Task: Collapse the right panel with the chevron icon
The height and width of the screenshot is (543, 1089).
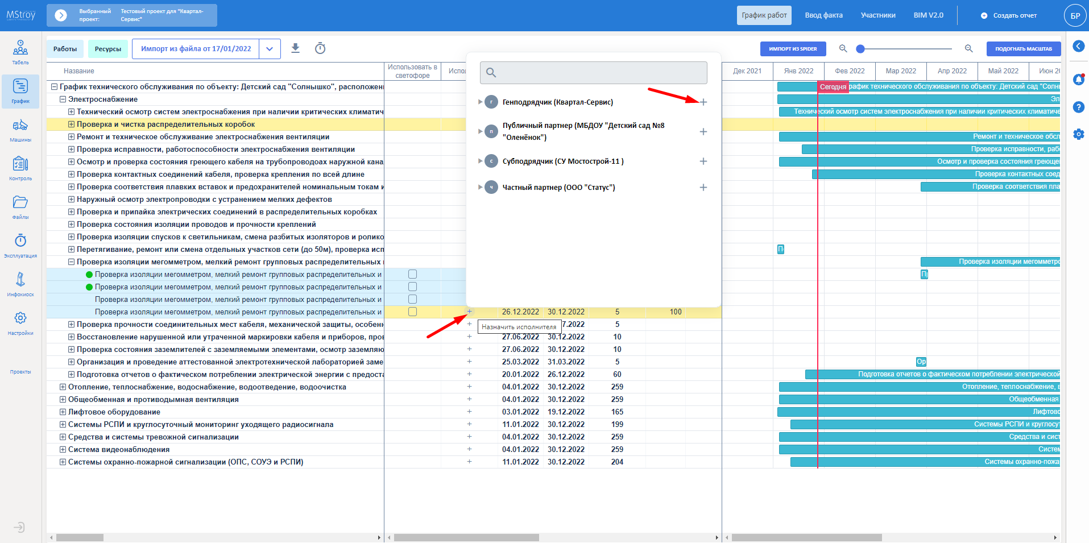Action: pyautogui.click(x=1078, y=46)
